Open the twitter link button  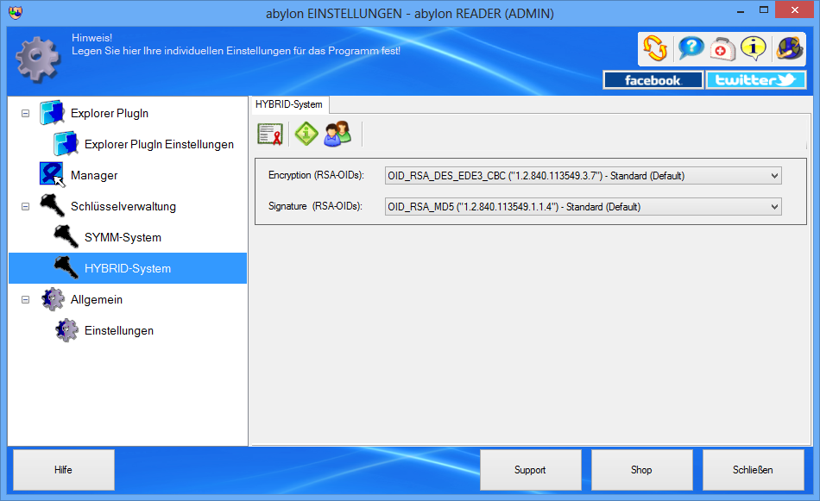pyautogui.click(x=755, y=80)
